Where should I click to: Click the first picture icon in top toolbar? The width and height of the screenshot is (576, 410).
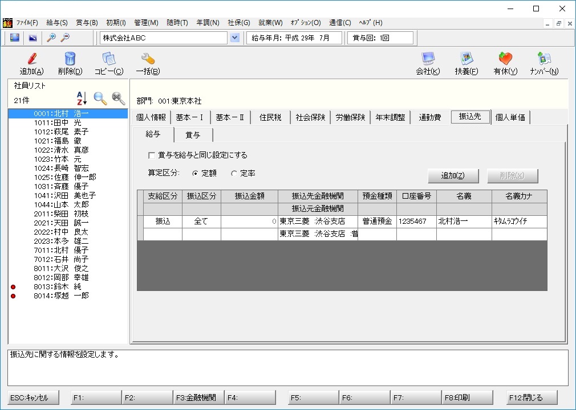click(x=15, y=38)
